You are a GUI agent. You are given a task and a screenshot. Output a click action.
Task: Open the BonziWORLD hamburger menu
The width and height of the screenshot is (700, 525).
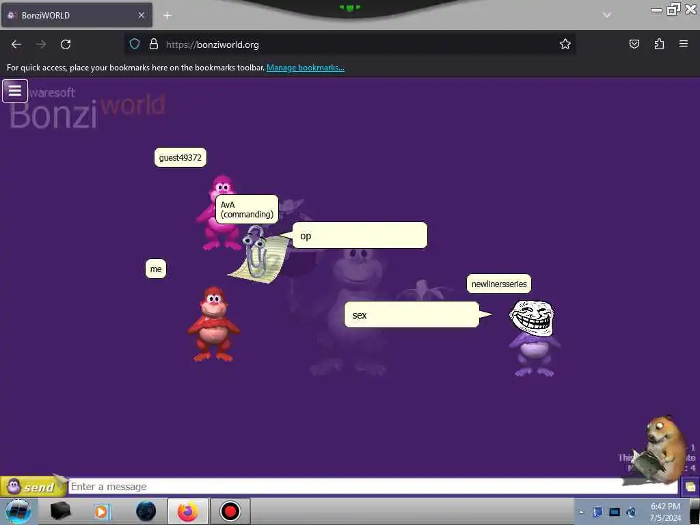[15, 91]
